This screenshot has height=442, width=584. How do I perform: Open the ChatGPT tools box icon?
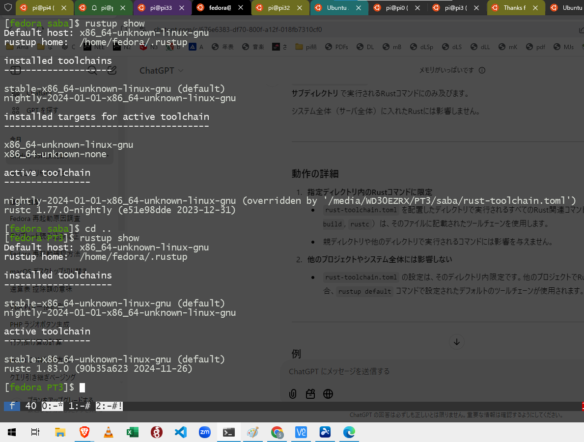click(x=310, y=393)
